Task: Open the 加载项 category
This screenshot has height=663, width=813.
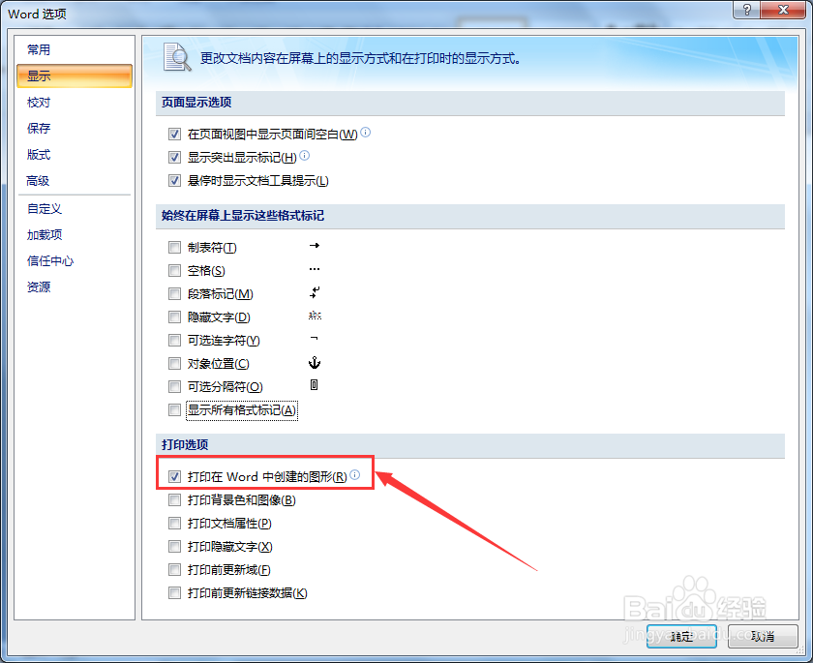Action: (x=75, y=235)
